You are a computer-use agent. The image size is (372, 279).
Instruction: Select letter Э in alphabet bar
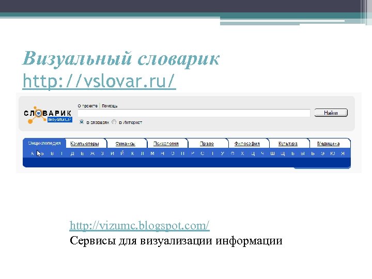point(322,153)
